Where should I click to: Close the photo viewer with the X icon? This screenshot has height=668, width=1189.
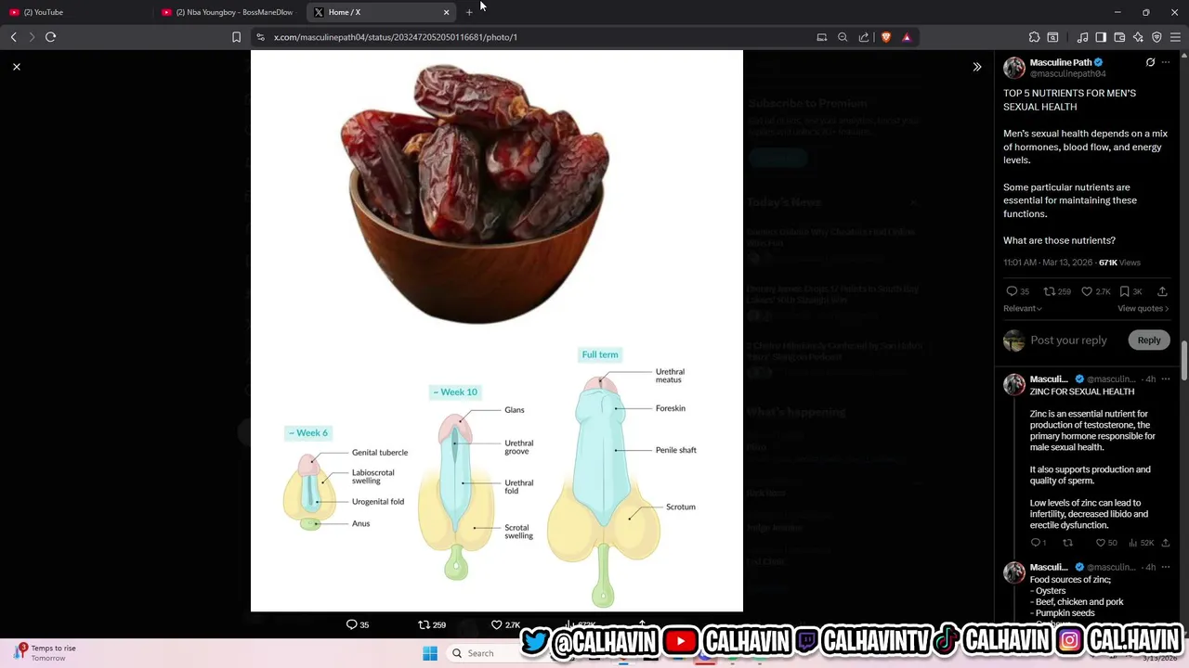coord(16,67)
